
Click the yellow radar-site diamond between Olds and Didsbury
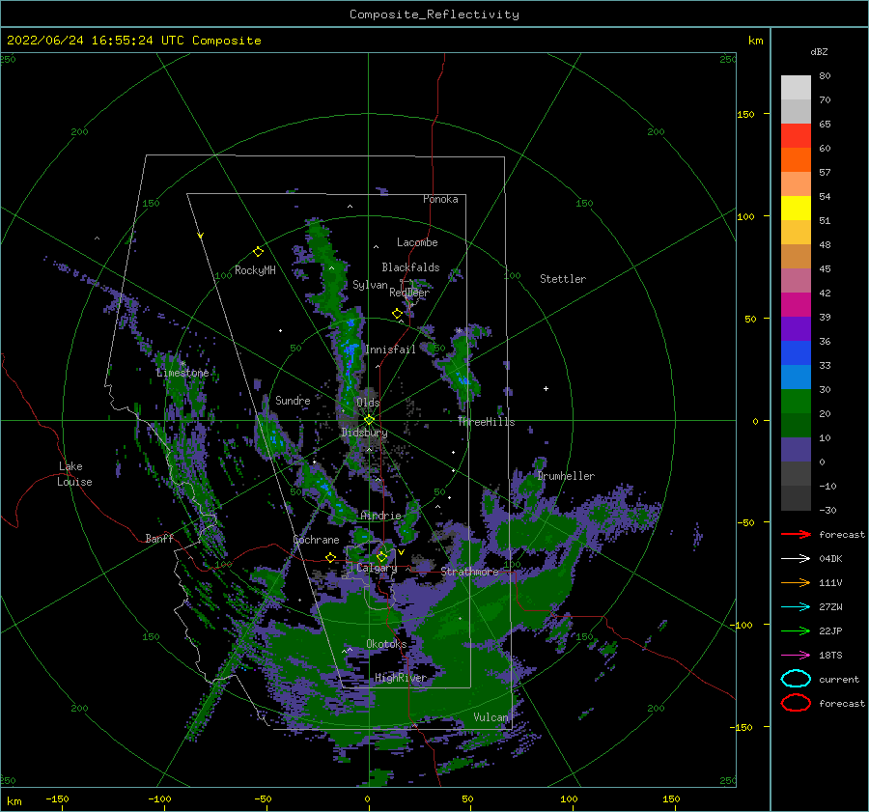click(369, 420)
